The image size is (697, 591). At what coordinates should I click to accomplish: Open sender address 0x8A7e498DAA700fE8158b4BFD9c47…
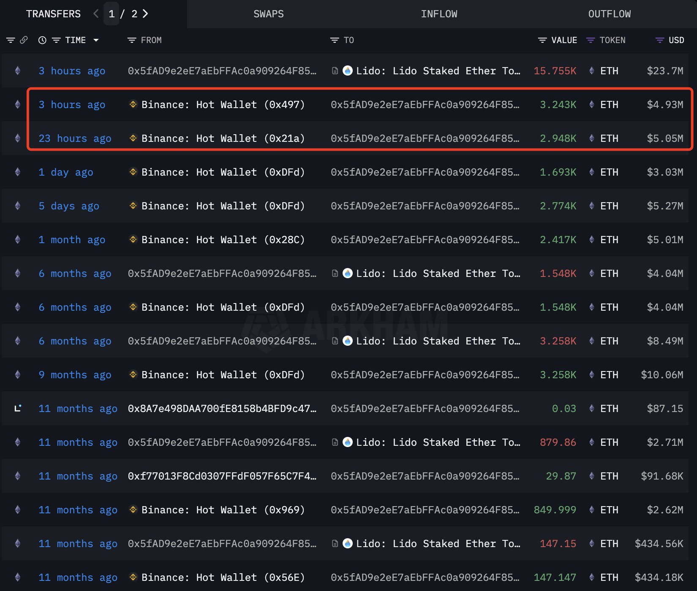point(222,409)
